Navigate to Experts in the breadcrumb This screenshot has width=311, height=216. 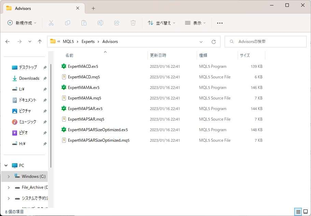tap(88, 42)
